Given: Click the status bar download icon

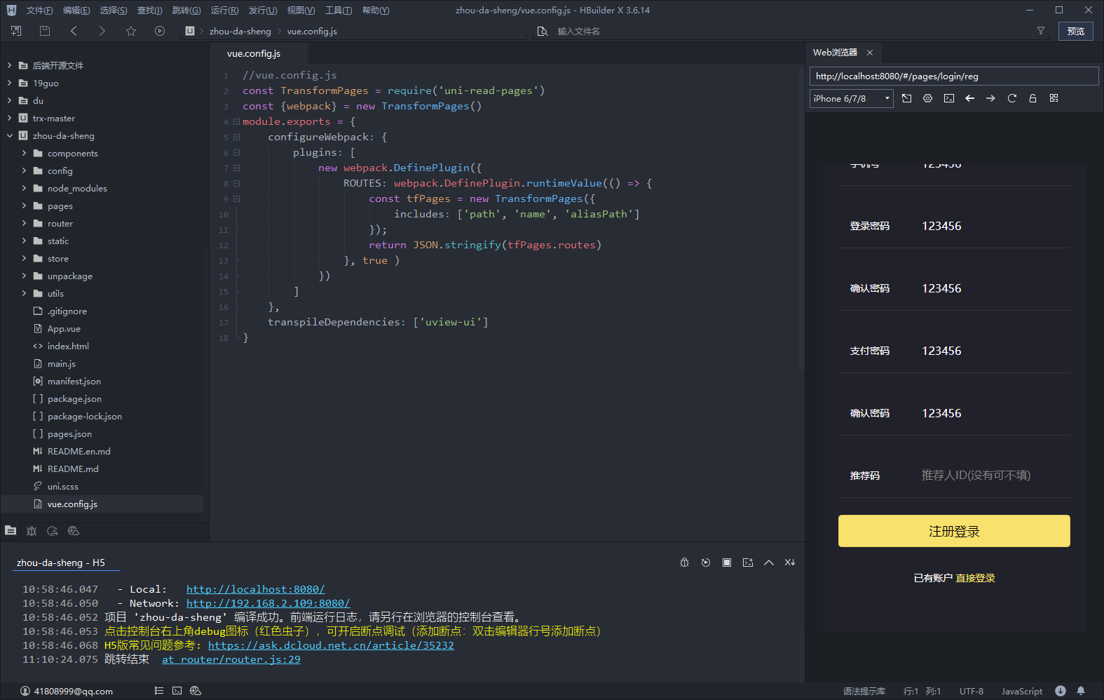Looking at the screenshot, I should (x=1061, y=691).
